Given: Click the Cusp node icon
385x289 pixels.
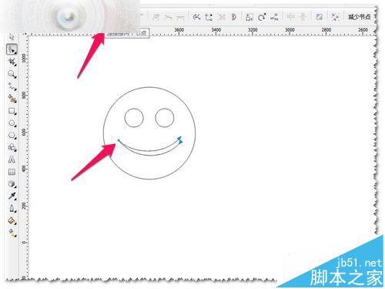Looking at the screenshot, I should 156,17.
